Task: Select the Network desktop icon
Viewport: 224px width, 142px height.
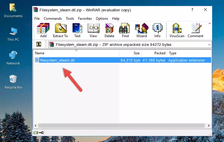Action: [x=13, y=58]
